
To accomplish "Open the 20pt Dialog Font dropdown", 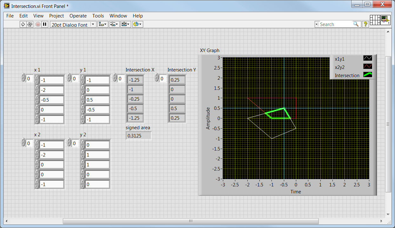I will point(92,24).
